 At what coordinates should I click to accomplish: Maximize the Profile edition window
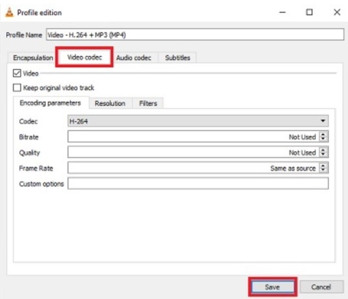309,12
